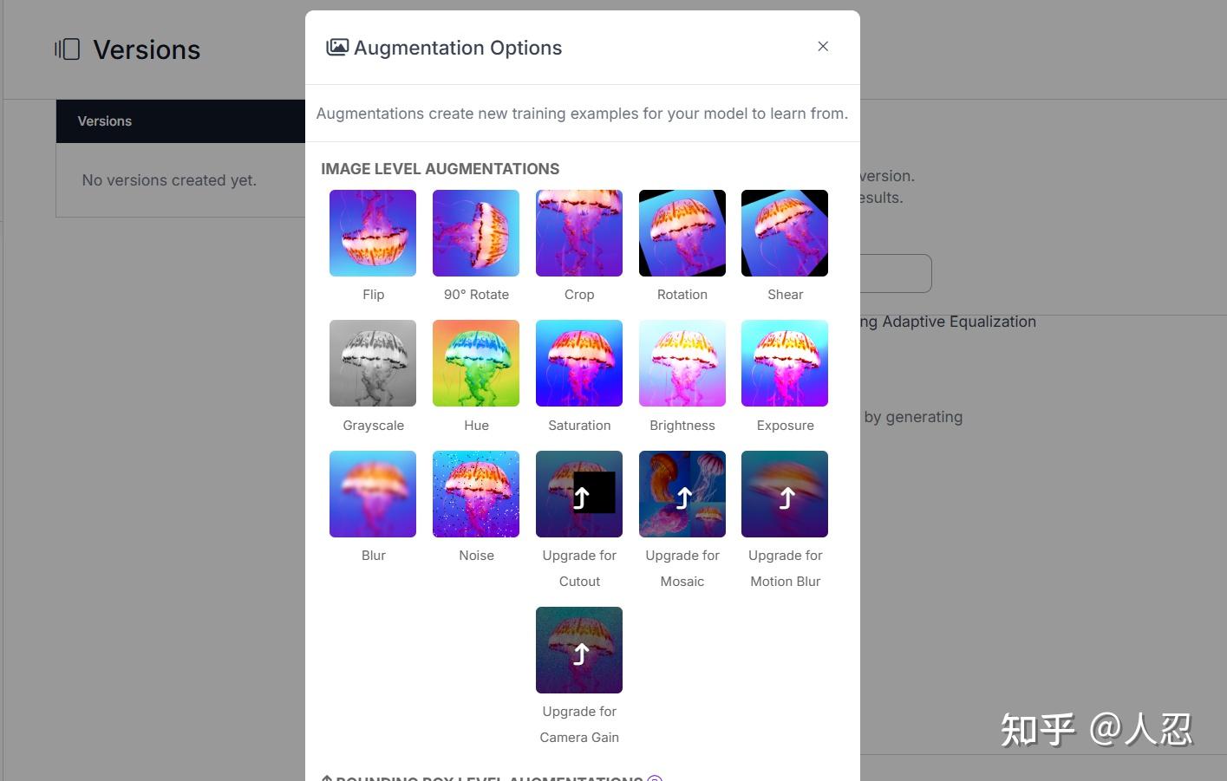Pick the Crop augmentation option
1227x781 pixels.
[579, 233]
